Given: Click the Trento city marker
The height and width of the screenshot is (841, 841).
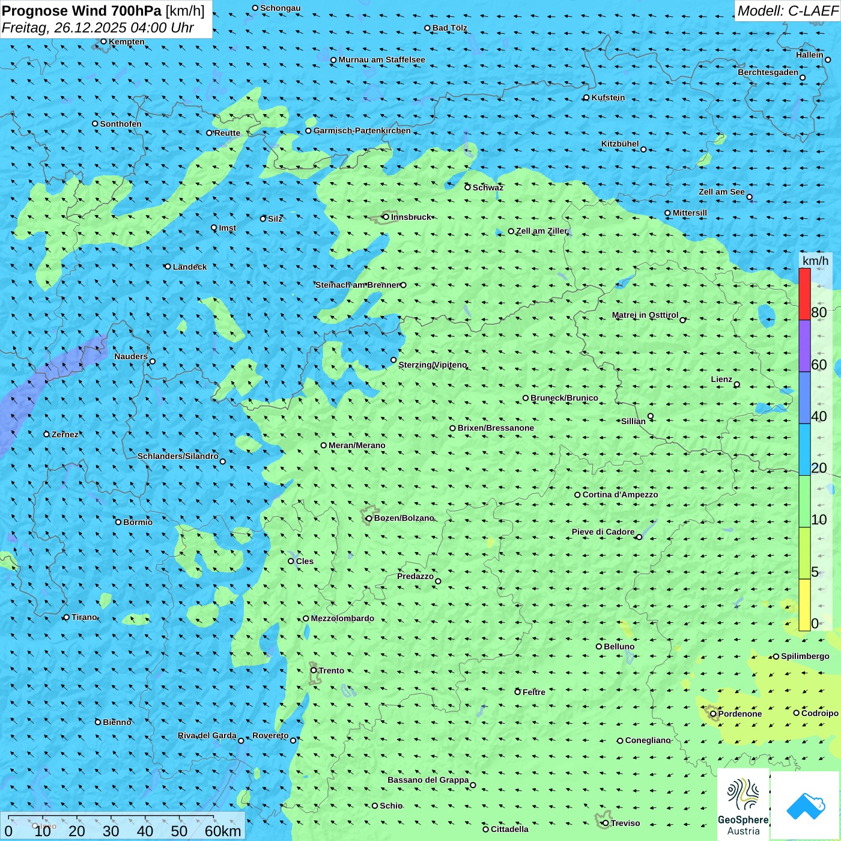Looking at the screenshot, I should pyautogui.click(x=314, y=670).
